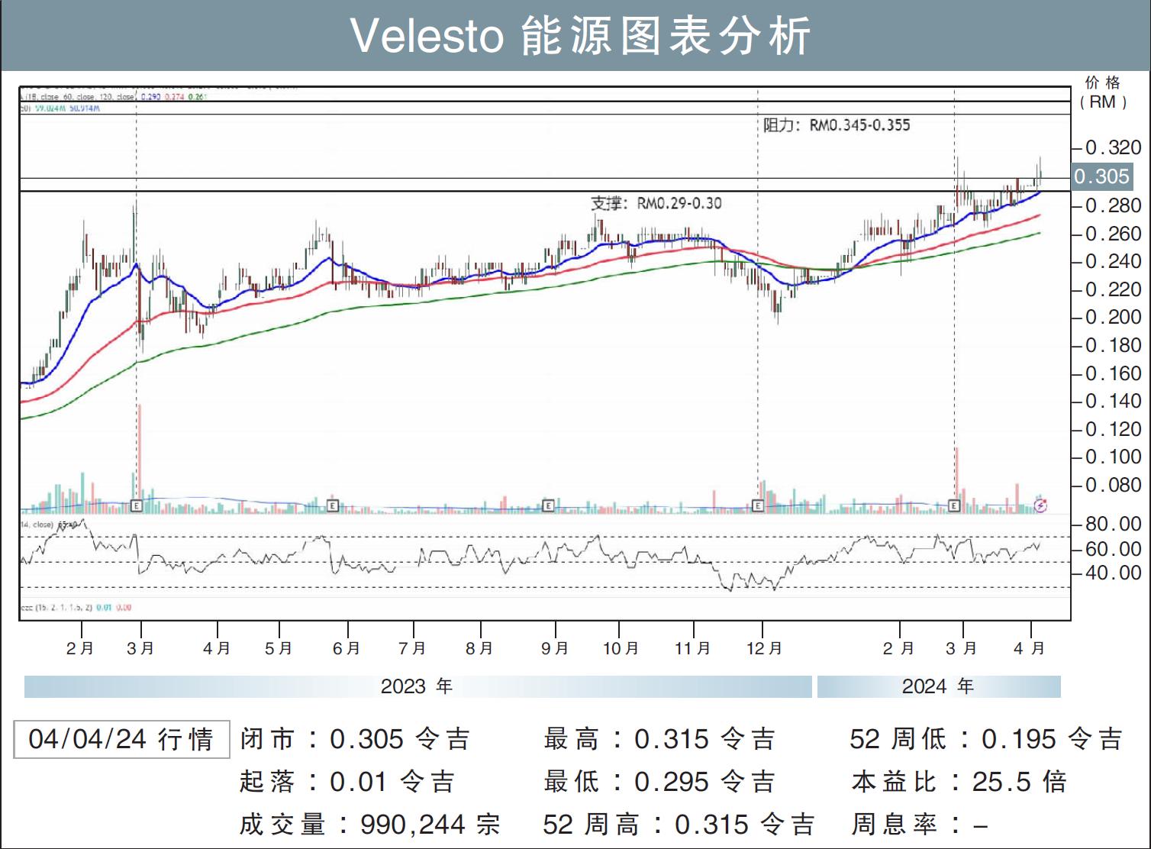The height and width of the screenshot is (849, 1151).
Task: Click the 5月 month label
Action: [279, 648]
